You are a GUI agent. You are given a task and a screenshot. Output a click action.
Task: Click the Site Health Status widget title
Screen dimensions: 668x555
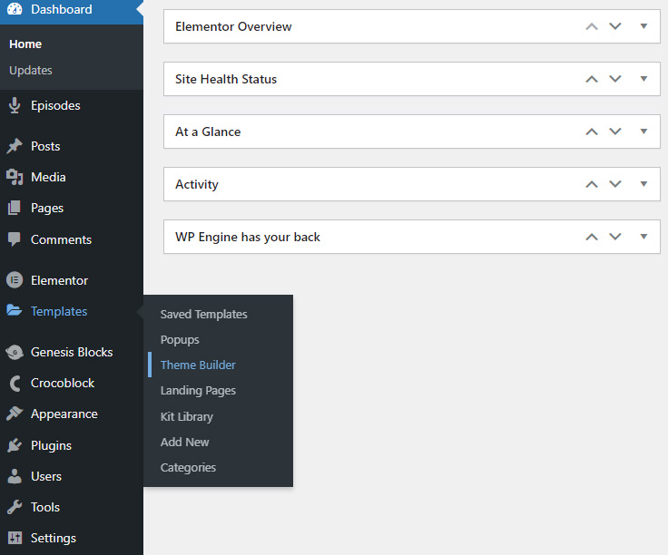point(226,79)
